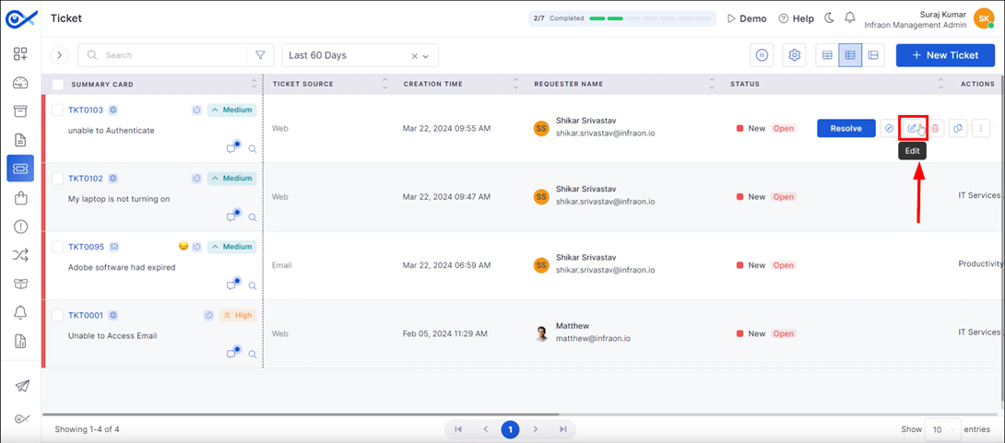
Task: Click the New Ticket button
Action: [x=945, y=55]
